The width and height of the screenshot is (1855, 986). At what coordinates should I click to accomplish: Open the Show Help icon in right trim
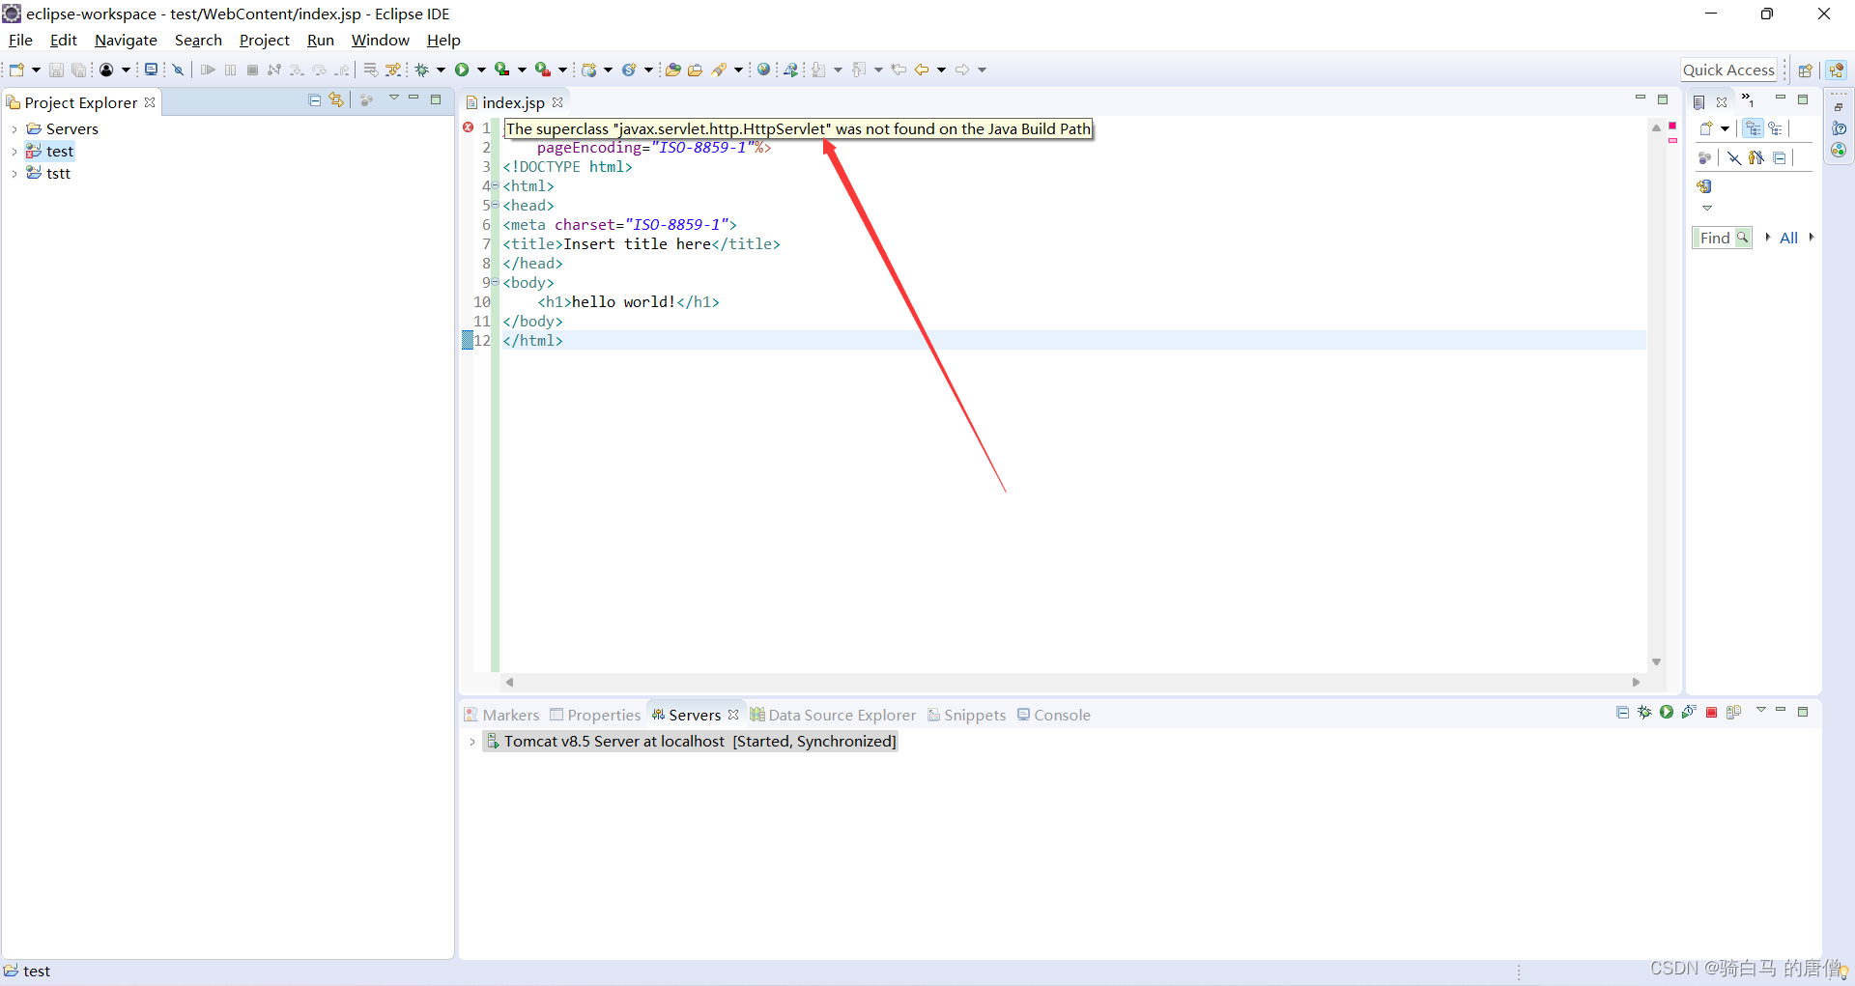point(1839,128)
